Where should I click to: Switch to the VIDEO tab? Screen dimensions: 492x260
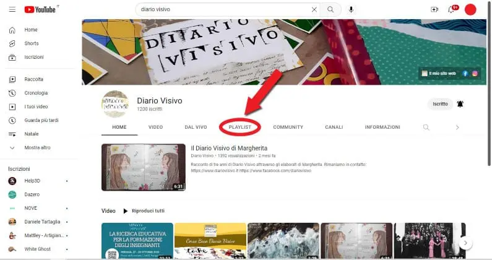tap(155, 127)
